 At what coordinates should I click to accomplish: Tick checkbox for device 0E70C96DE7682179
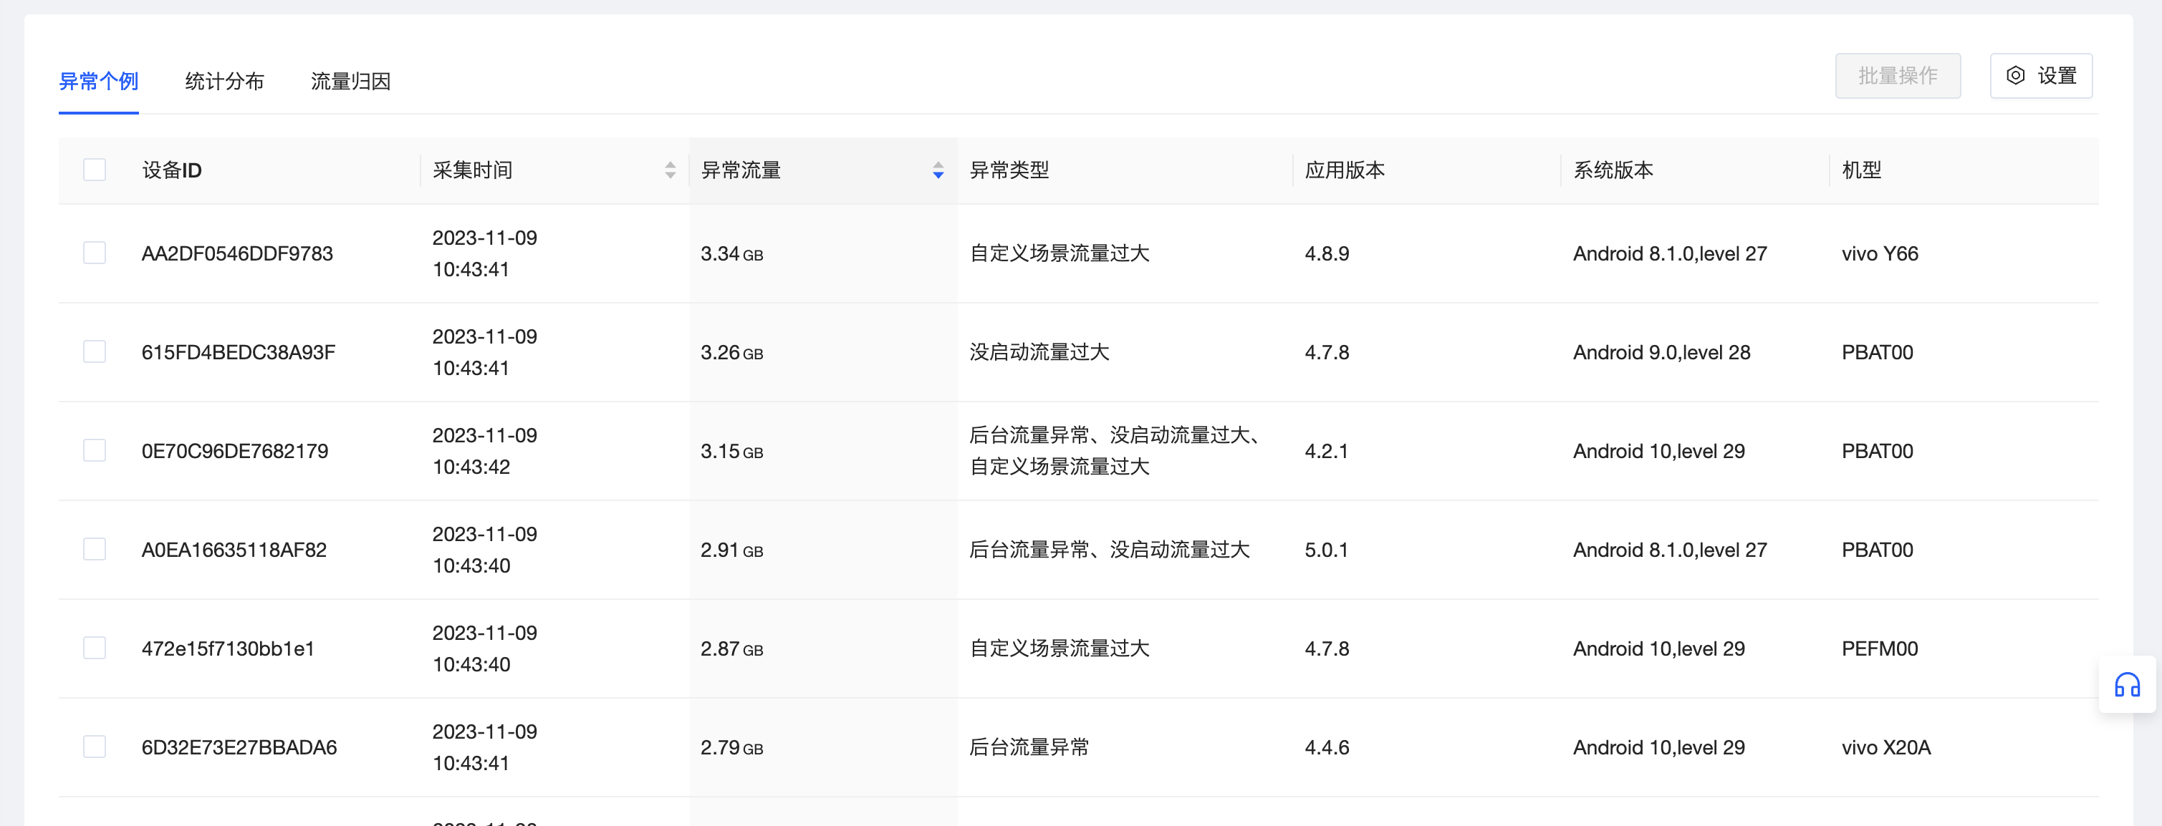point(95,450)
